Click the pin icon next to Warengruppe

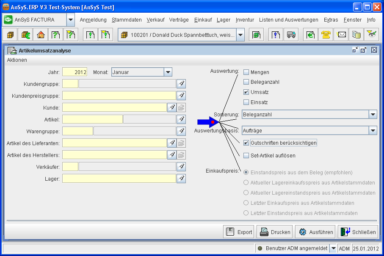coord(181,131)
